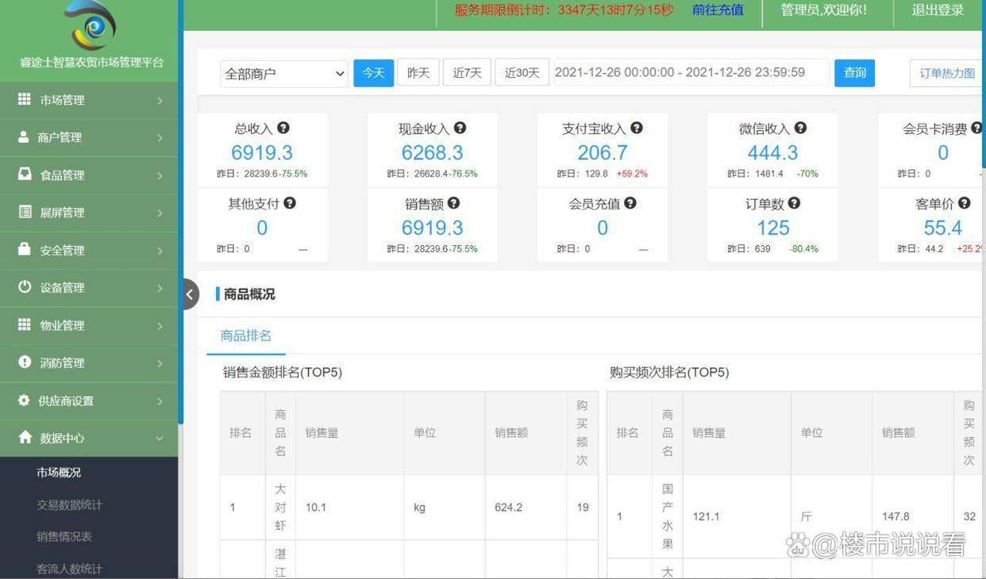Click the help icon beside 微信收入
Viewport: 986px width, 579px height.
[800, 128]
